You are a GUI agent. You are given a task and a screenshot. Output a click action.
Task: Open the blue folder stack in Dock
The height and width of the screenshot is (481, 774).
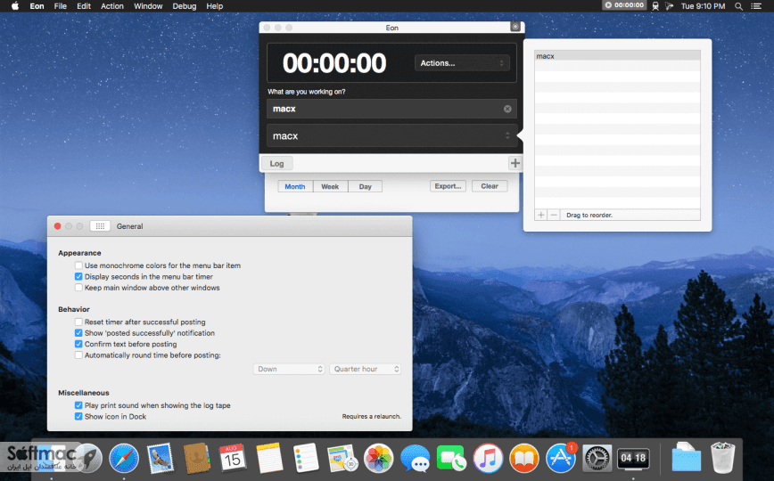[686, 459]
